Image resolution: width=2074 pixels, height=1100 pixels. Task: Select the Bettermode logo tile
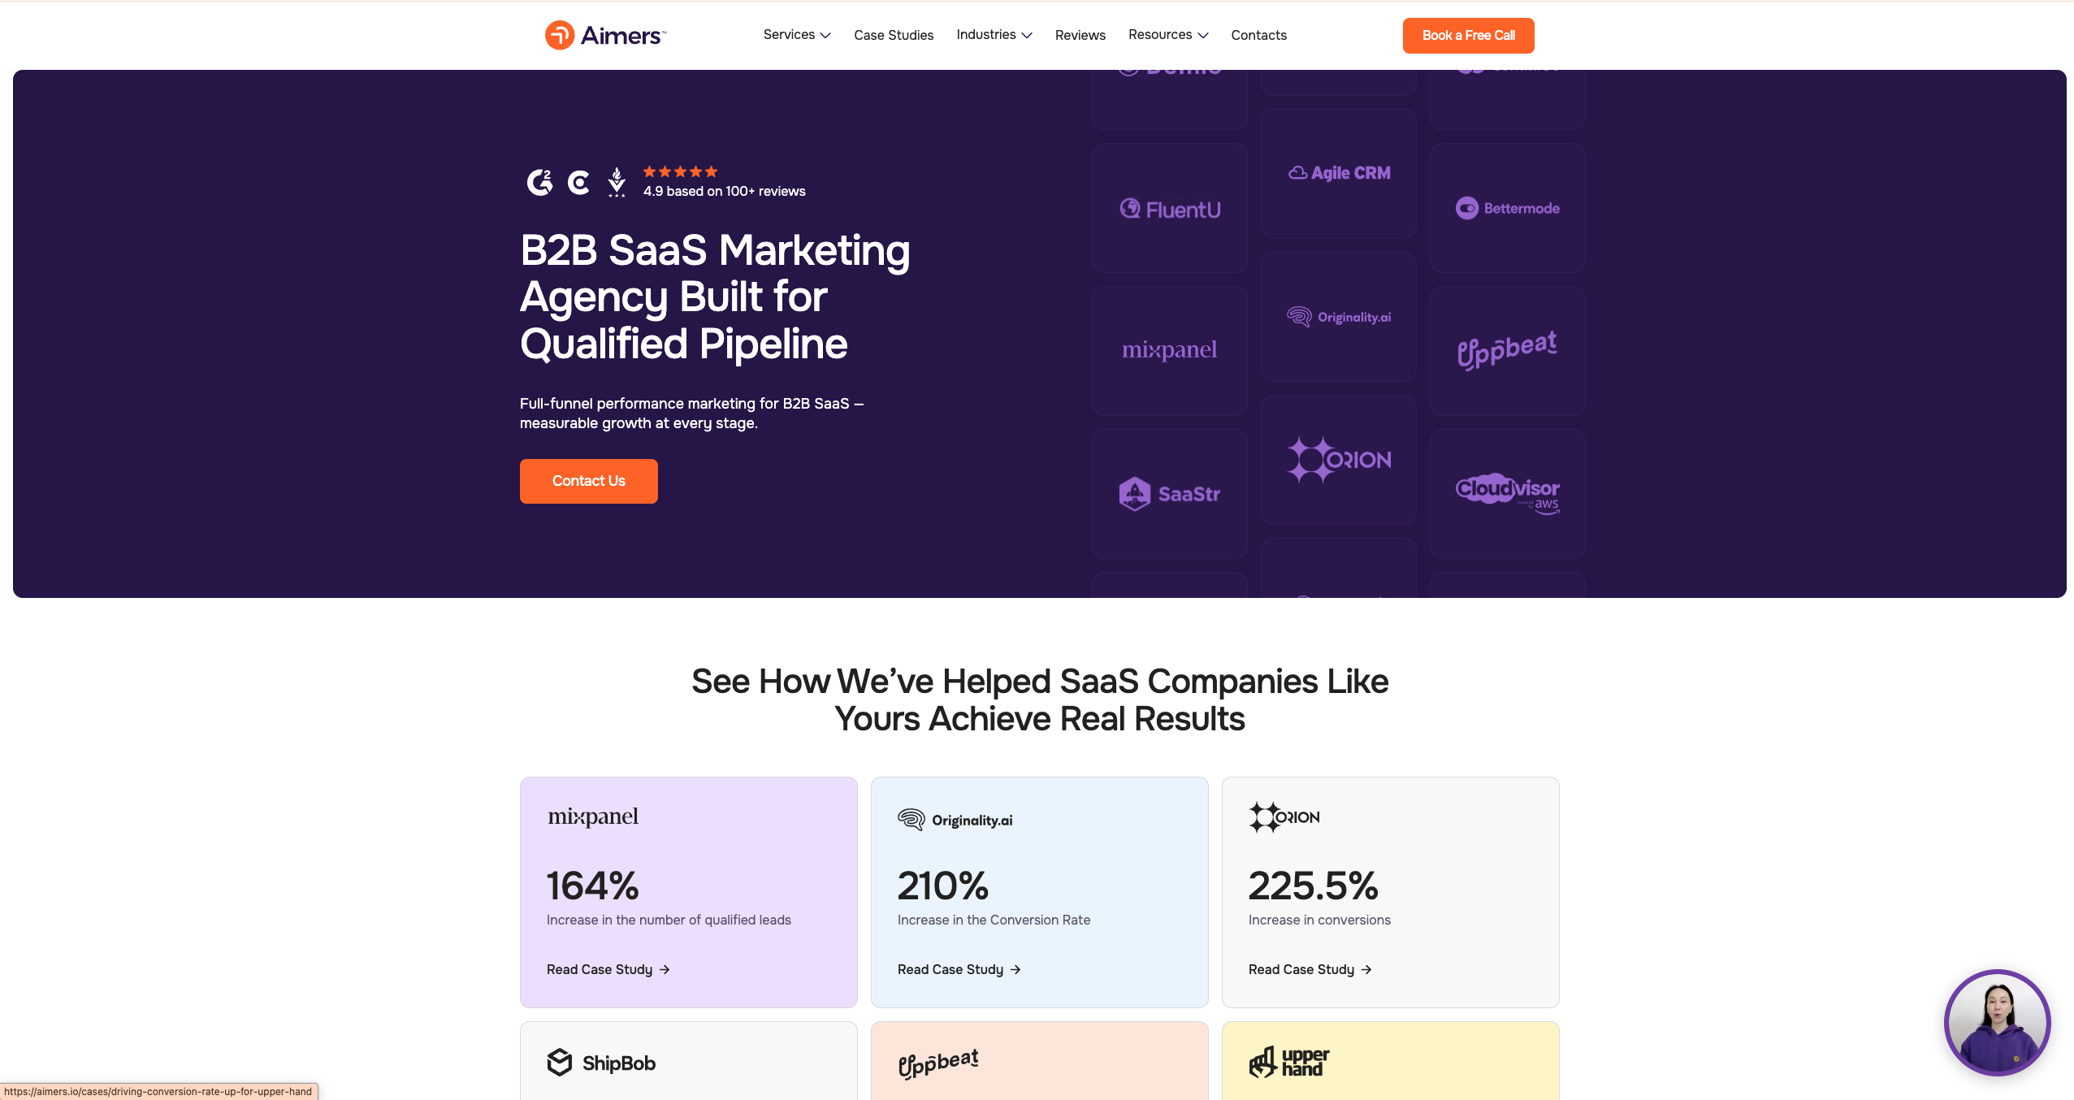[1507, 209]
